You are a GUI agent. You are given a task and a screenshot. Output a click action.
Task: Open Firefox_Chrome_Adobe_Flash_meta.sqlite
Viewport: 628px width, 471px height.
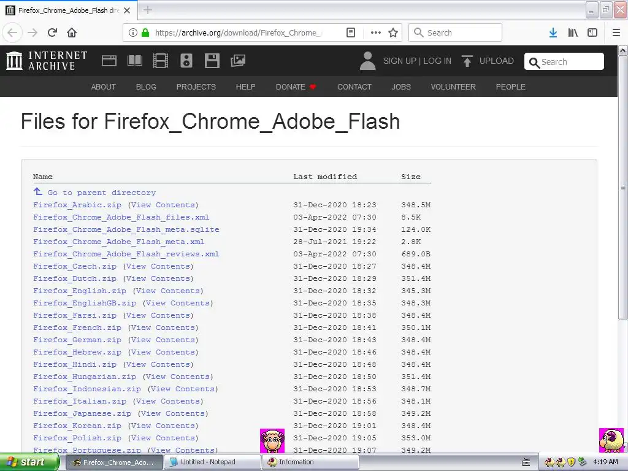(126, 229)
